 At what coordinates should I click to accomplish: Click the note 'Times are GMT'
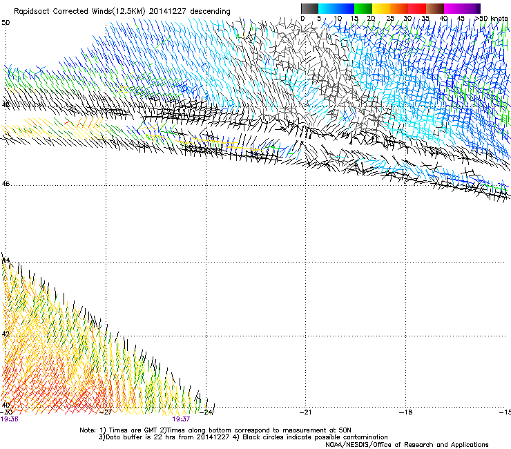[133, 430]
